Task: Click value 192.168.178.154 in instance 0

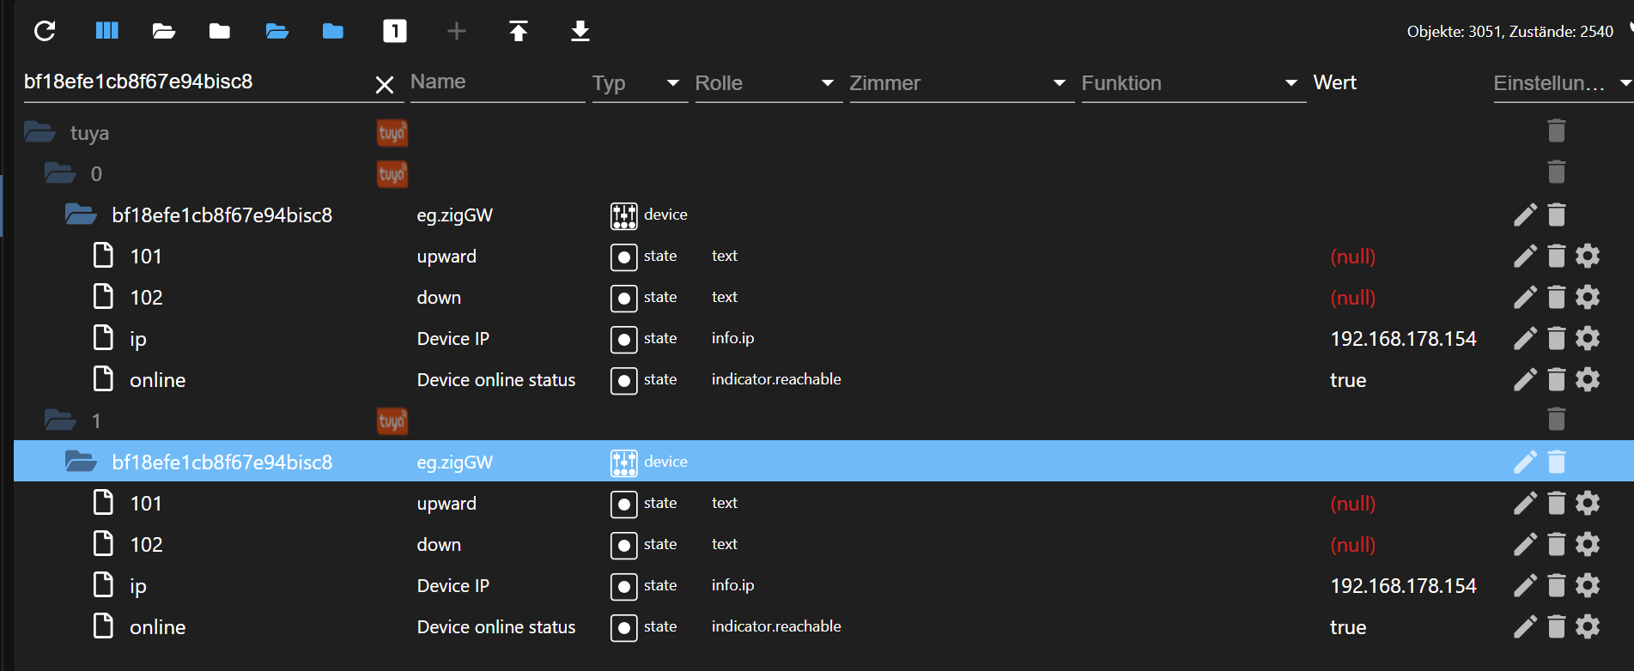Action: [1403, 339]
